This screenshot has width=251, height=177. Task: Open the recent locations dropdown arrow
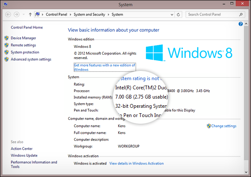24,14
